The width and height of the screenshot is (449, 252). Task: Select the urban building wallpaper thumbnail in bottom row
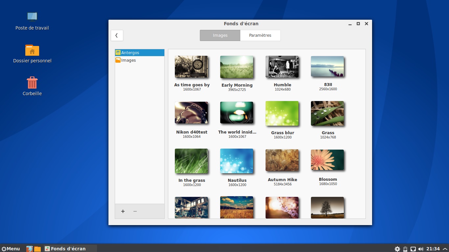coord(191,207)
